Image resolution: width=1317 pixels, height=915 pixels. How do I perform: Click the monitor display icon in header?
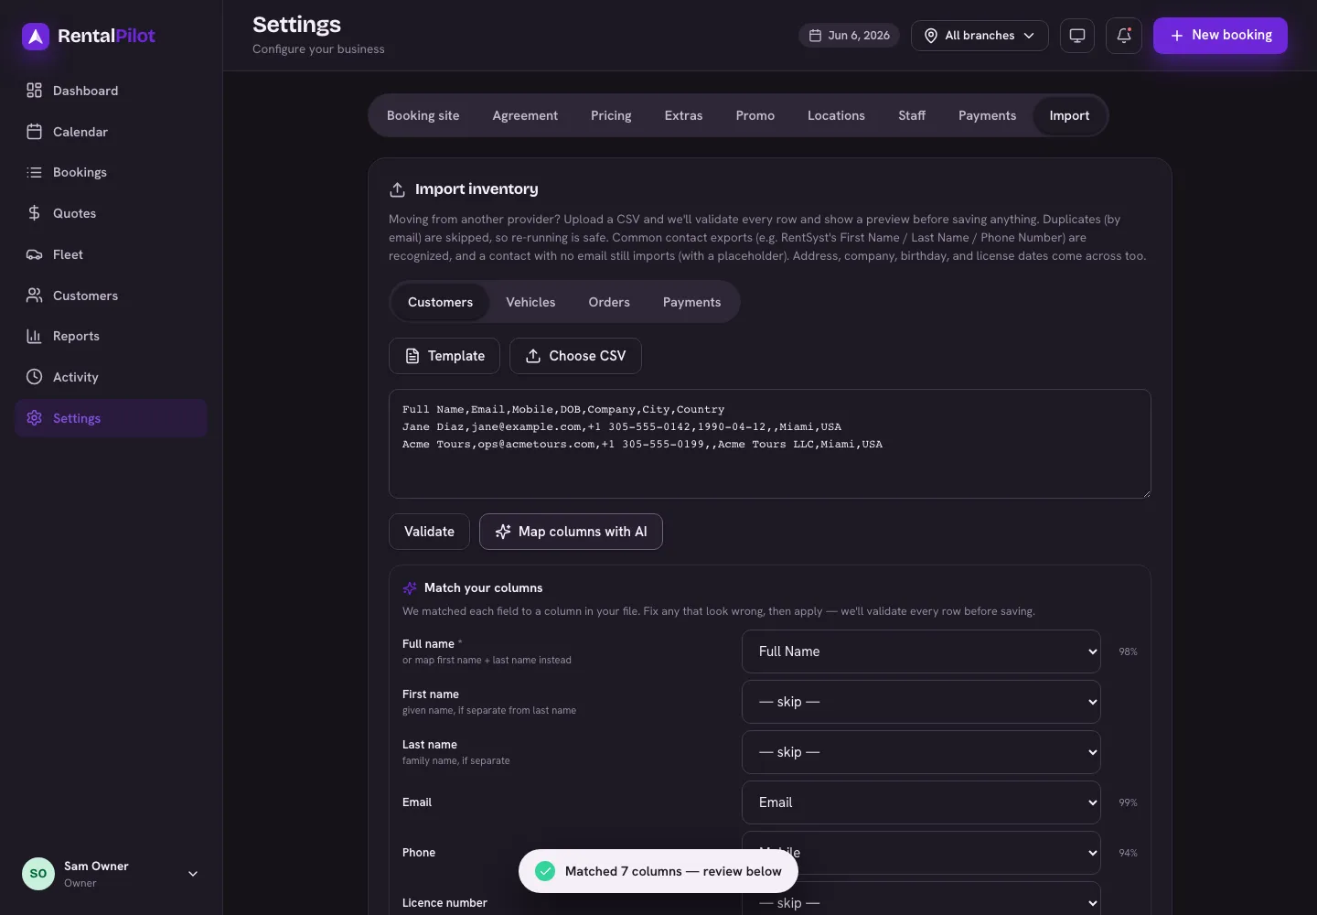click(1077, 36)
